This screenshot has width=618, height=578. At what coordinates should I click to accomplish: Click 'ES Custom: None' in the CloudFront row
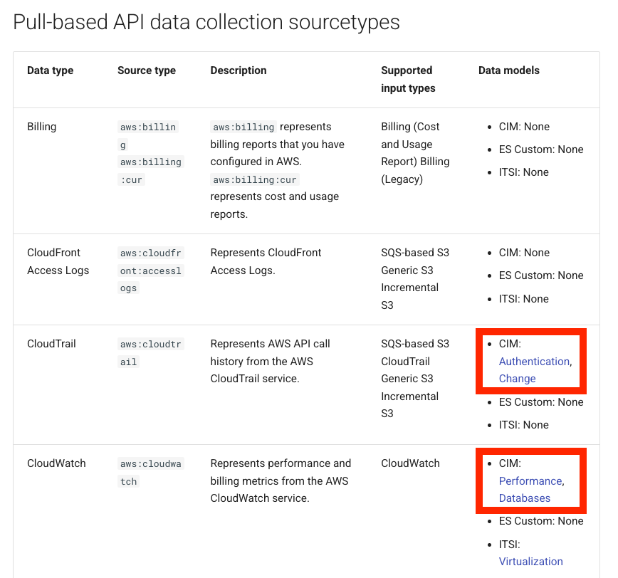pos(541,275)
